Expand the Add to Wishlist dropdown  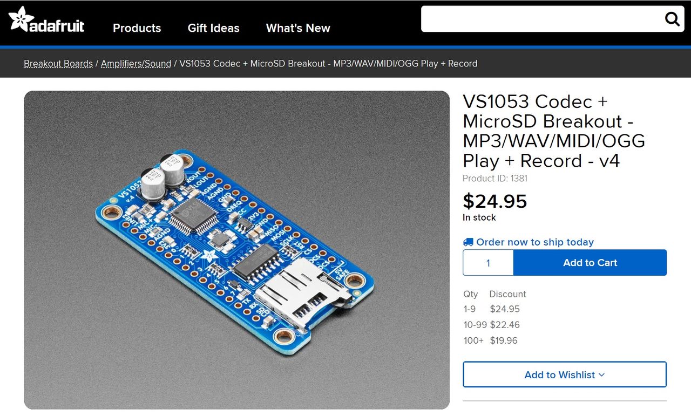click(x=565, y=374)
